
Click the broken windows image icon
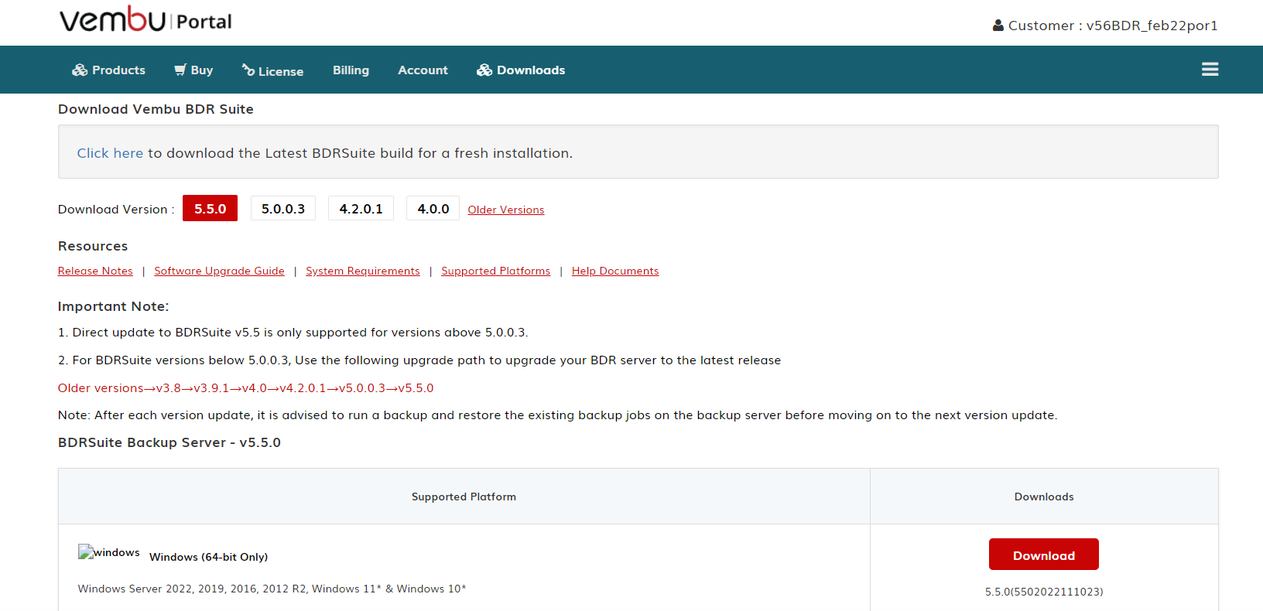[x=109, y=552]
